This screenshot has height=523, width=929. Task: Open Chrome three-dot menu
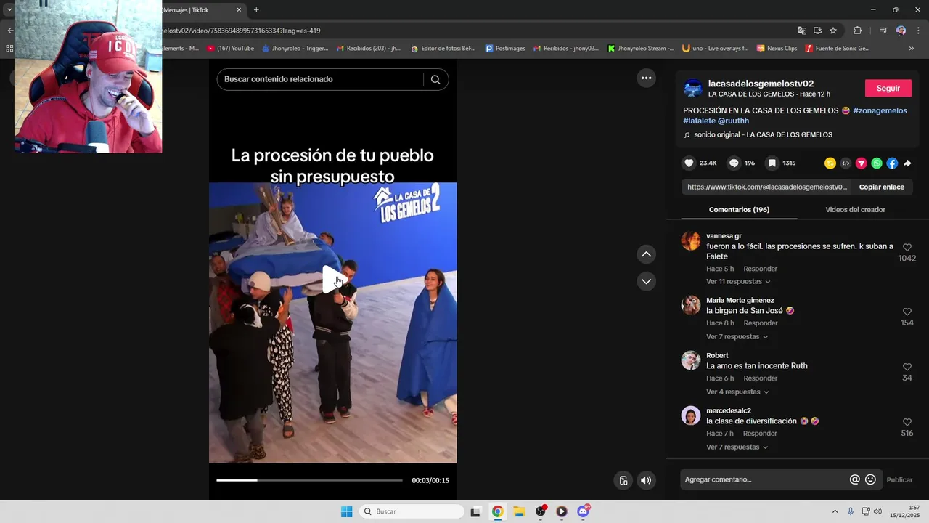click(918, 31)
